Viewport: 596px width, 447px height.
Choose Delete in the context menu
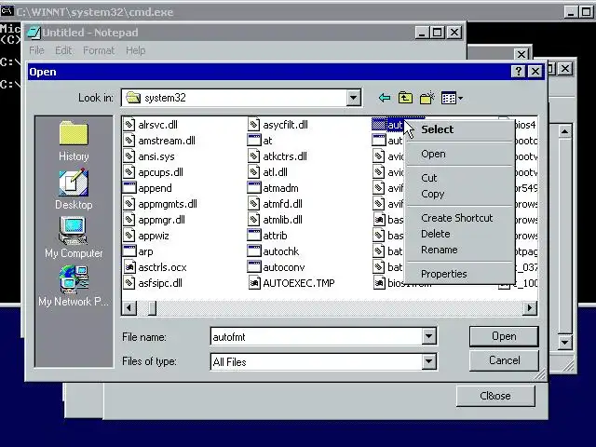coord(459,234)
